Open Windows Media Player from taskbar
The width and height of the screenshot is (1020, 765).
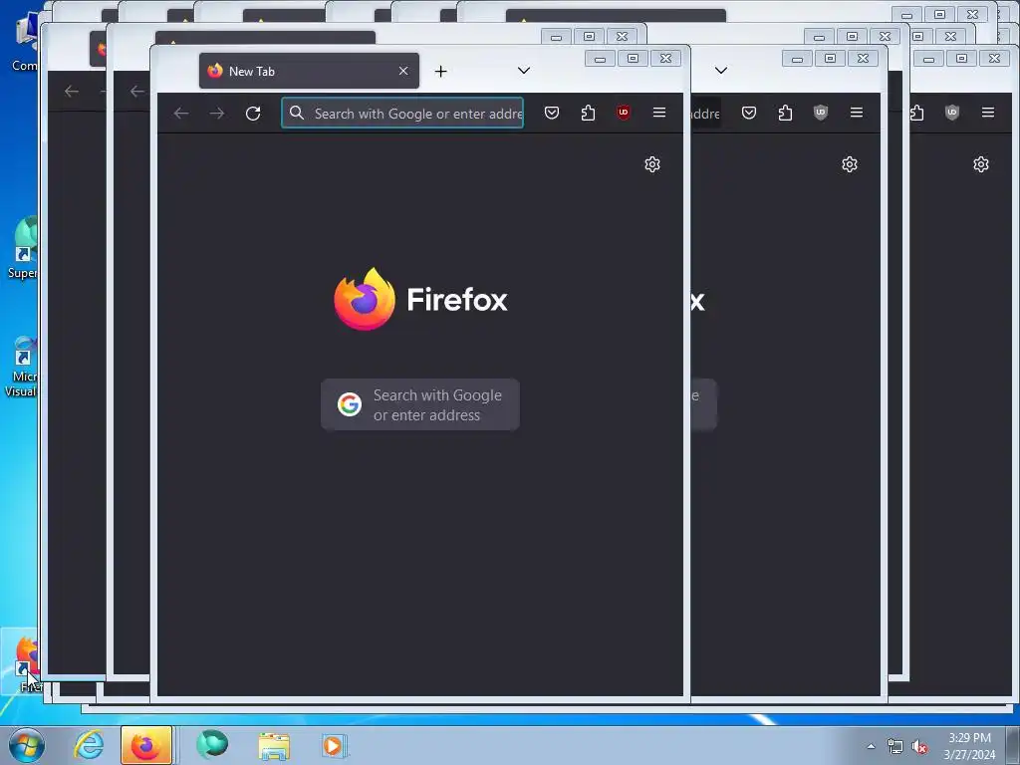pos(335,745)
